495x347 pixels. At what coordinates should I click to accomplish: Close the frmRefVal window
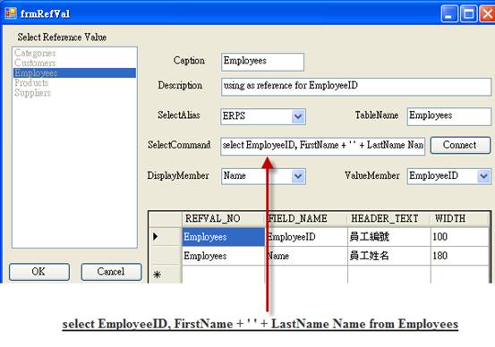(x=488, y=14)
